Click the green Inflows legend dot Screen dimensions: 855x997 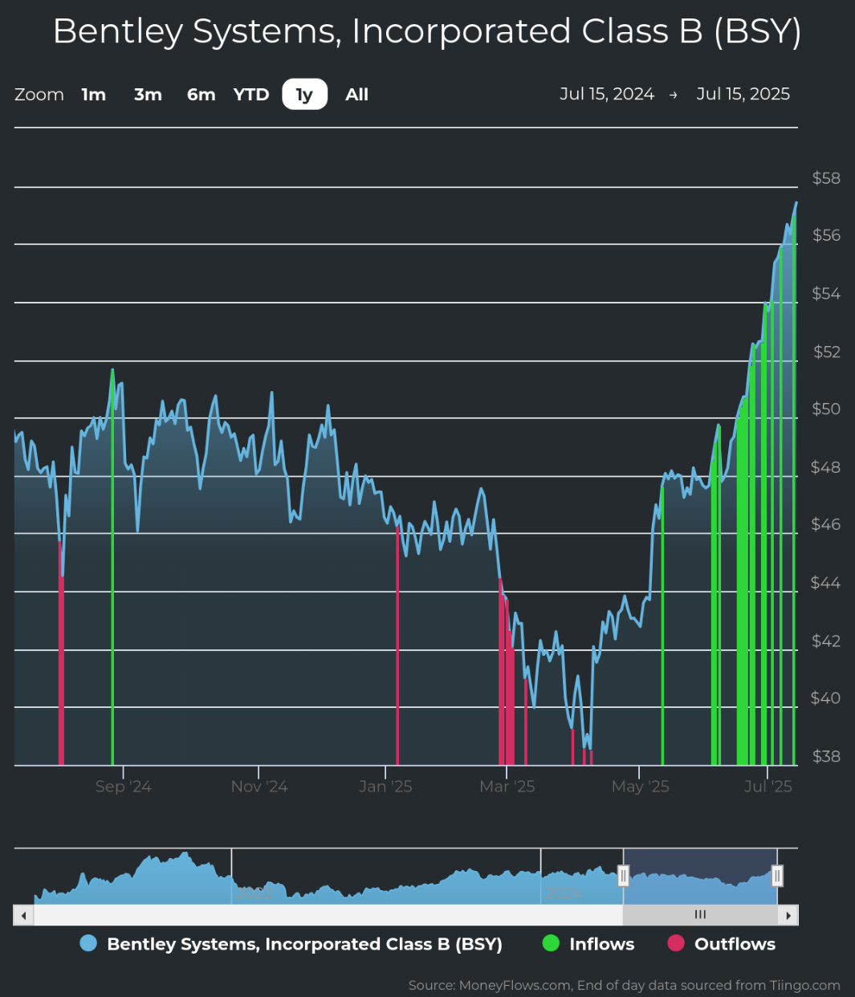551,943
